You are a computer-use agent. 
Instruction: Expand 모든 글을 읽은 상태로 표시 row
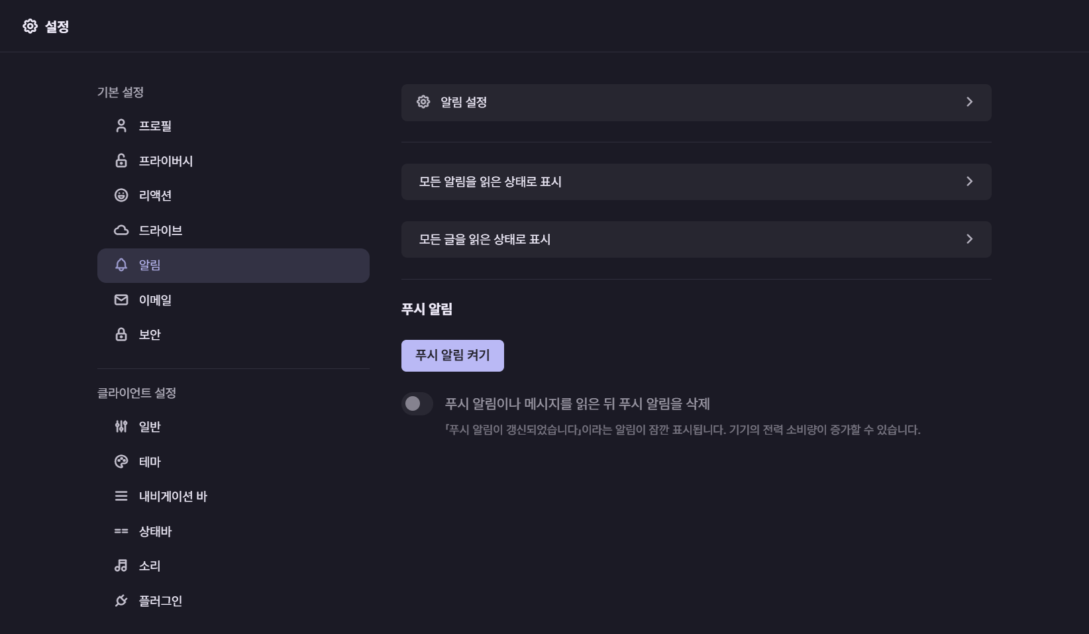tap(696, 238)
